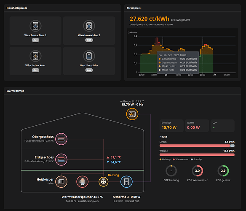The image size is (246, 211).
Task: Click the gray Standby segment of Strom bar
Action: (x=233, y=146)
